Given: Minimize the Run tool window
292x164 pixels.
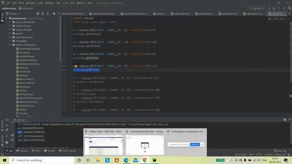Looking at the screenshot, I should [x=290, y=120].
